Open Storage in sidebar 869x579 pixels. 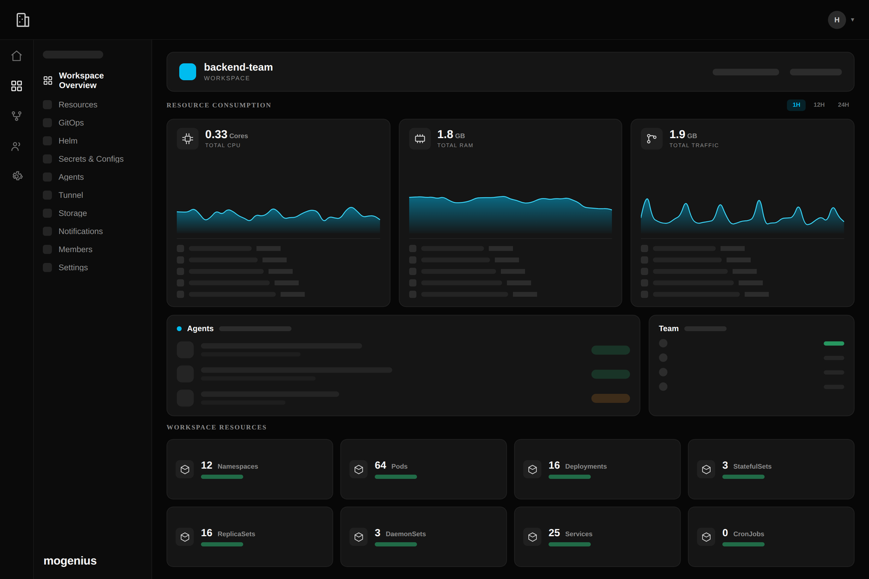72,214
